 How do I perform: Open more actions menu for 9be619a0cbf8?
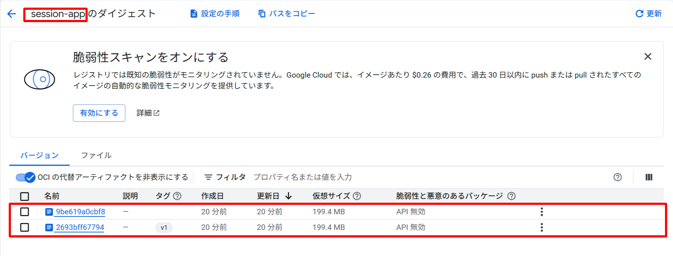pos(542,212)
